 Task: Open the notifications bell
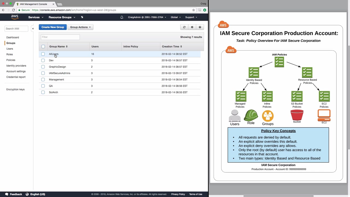(122, 17)
